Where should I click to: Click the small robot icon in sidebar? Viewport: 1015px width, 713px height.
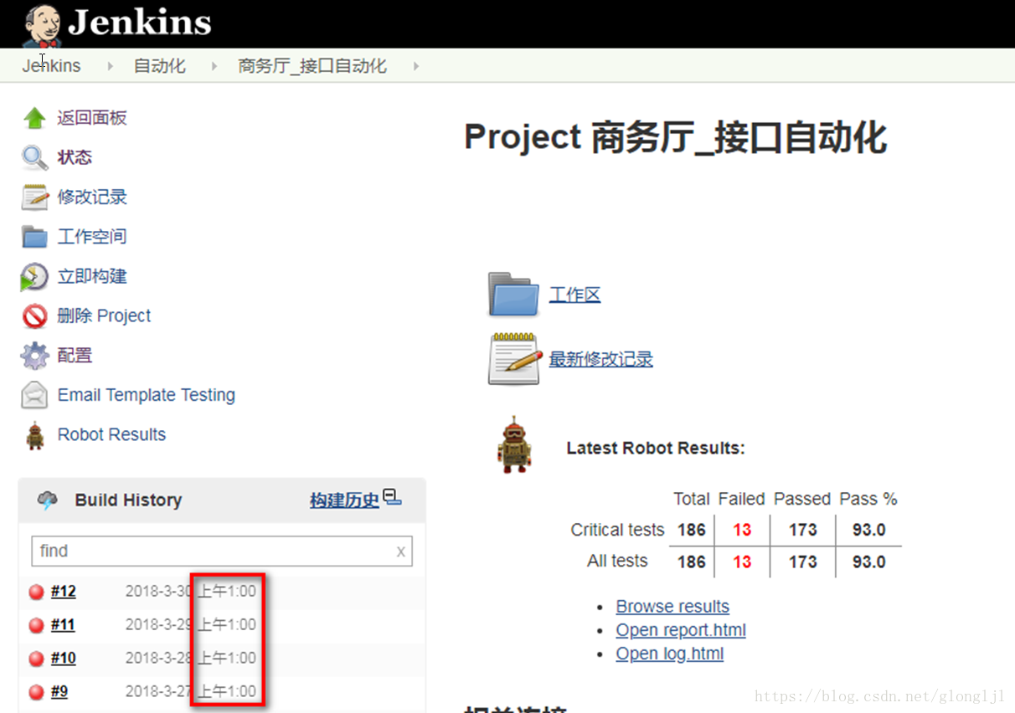34,435
